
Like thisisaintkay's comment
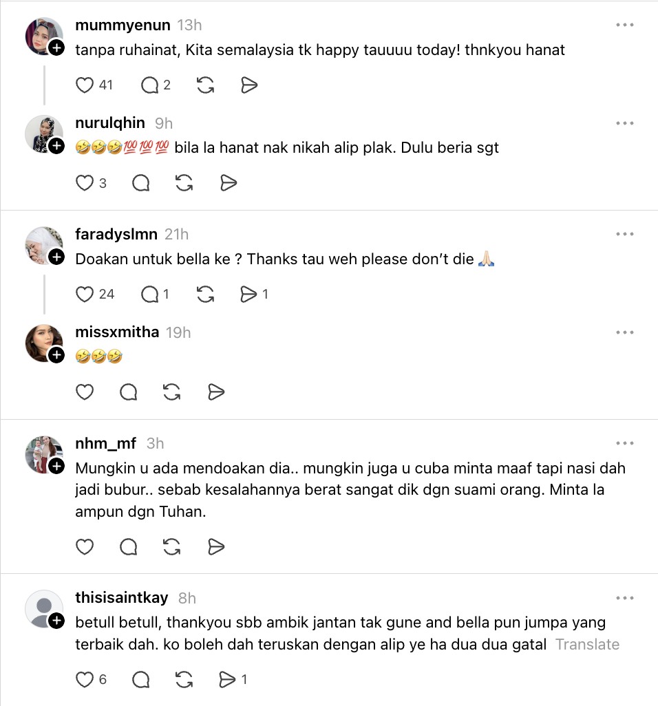(85, 680)
